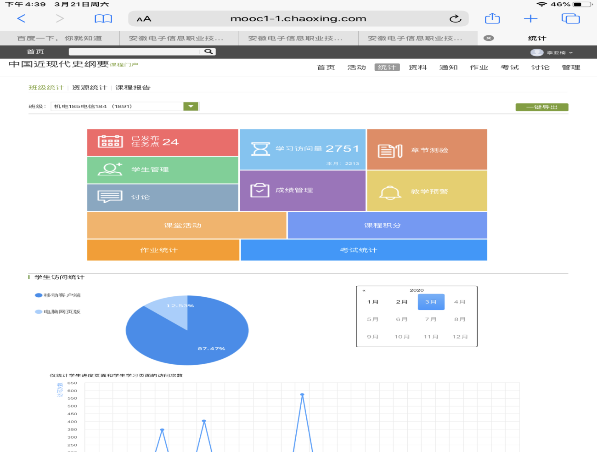Open the 课程积分 tile
This screenshot has height=452, width=597.
[387, 226]
